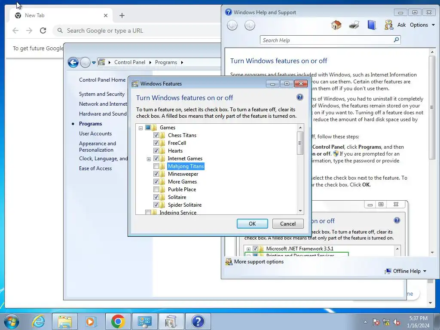This screenshot has width=440, height=330.
Task: Expand arrow after Control Panel breadcrumb
Action: click(x=150, y=62)
